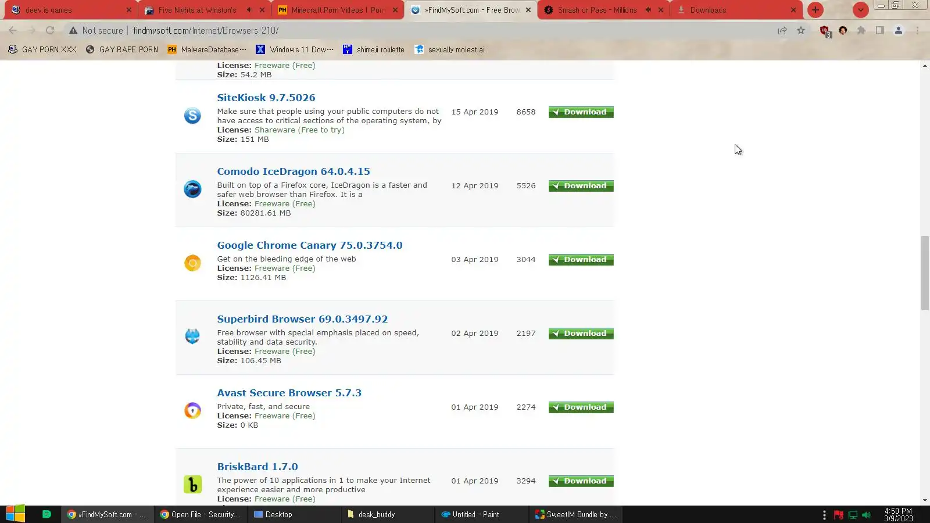Open Untitled - Paint from taskbar
The height and width of the screenshot is (523, 930).
(481, 514)
